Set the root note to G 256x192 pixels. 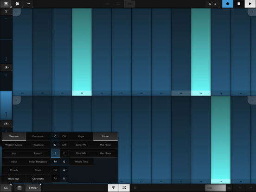tap(64, 162)
